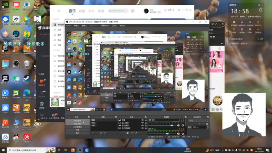Move selected source down

click(x=136, y=133)
